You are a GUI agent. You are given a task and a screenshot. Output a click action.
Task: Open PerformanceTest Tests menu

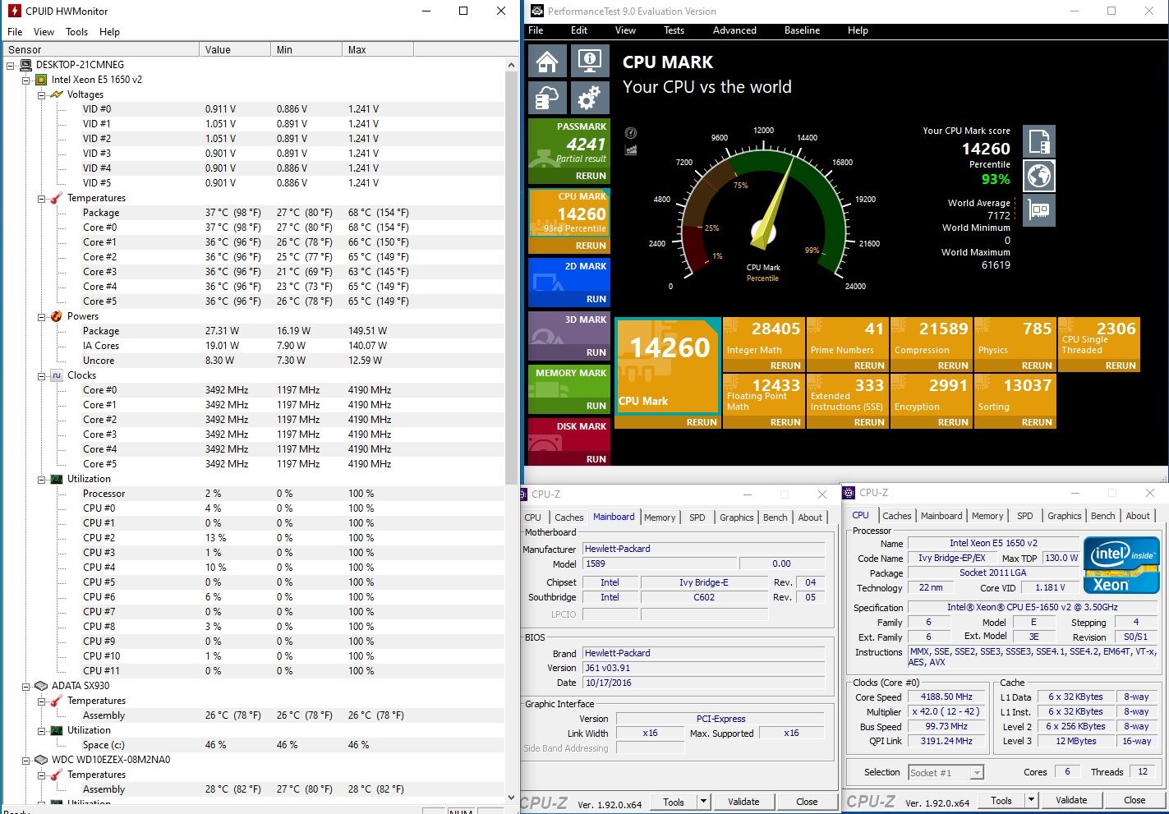[674, 30]
